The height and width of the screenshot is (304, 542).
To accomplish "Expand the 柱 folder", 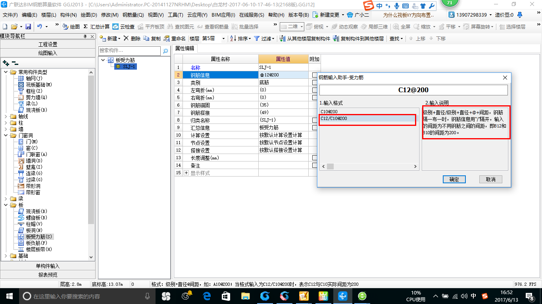I will coord(6,123).
